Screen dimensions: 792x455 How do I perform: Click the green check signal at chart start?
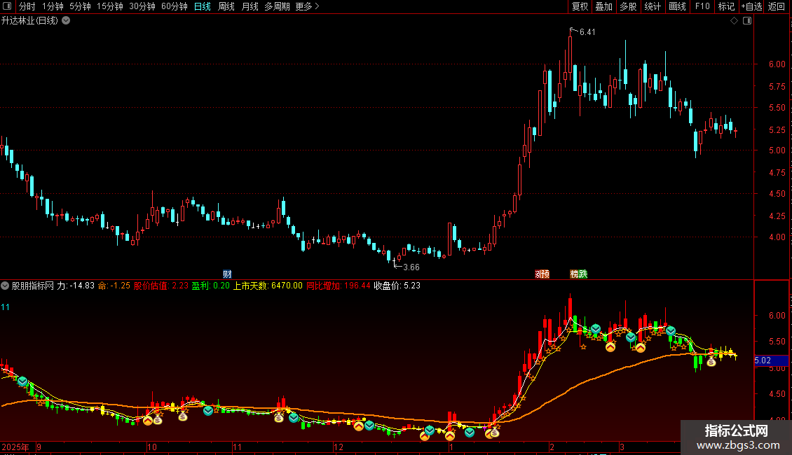22,381
